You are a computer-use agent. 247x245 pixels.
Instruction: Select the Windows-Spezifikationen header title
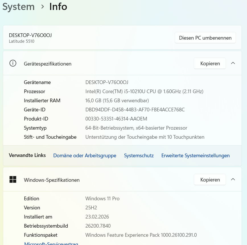(52, 180)
